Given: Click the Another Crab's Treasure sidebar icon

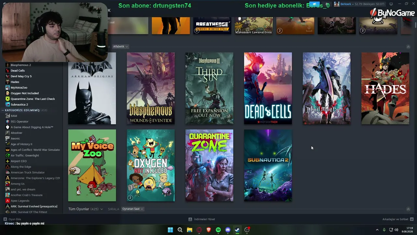Looking at the screenshot, I should [x=7, y=195].
